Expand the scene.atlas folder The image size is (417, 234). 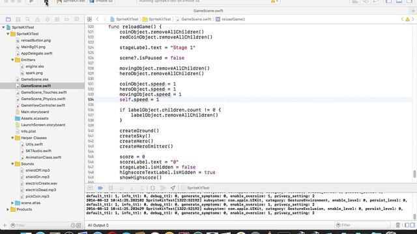pos(12,203)
